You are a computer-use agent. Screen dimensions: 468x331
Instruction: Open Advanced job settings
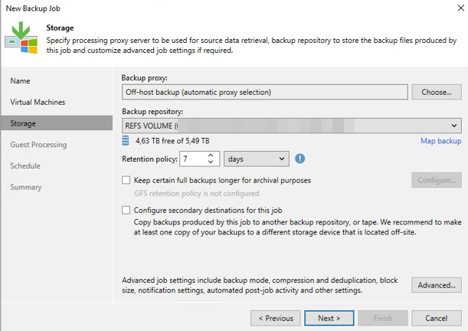coord(436,286)
